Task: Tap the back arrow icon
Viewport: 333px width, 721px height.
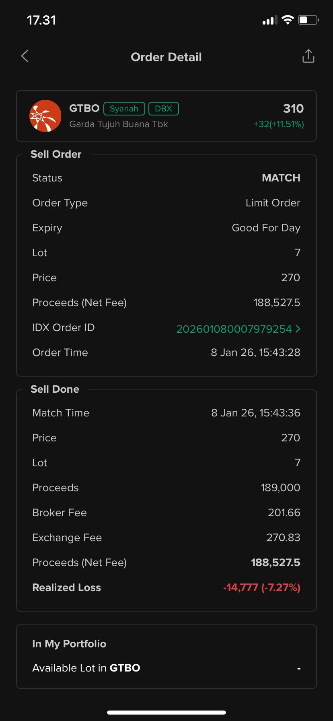Action: point(25,56)
